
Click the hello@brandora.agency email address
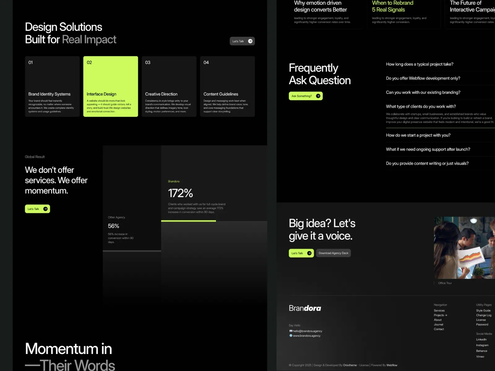coord(308,331)
